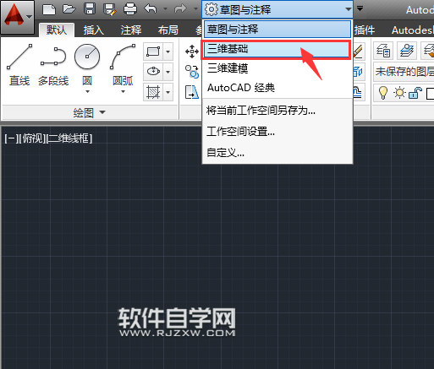Choose the 三维基础 workspace
Image resolution: width=434 pixels, height=369 pixels.
(x=277, y=49)
